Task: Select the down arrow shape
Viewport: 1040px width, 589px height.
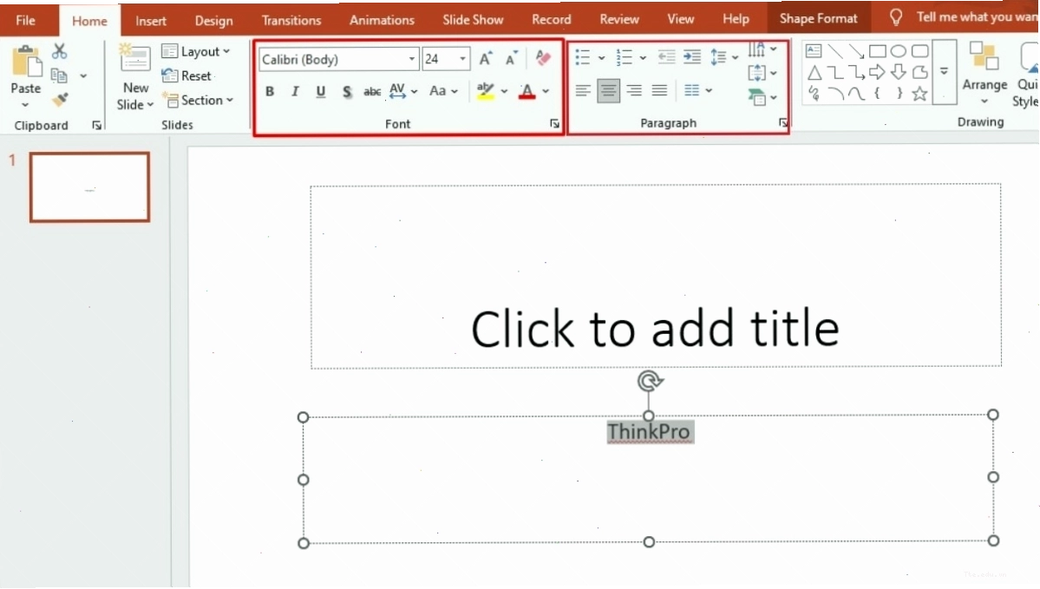Action: point(898,72)
